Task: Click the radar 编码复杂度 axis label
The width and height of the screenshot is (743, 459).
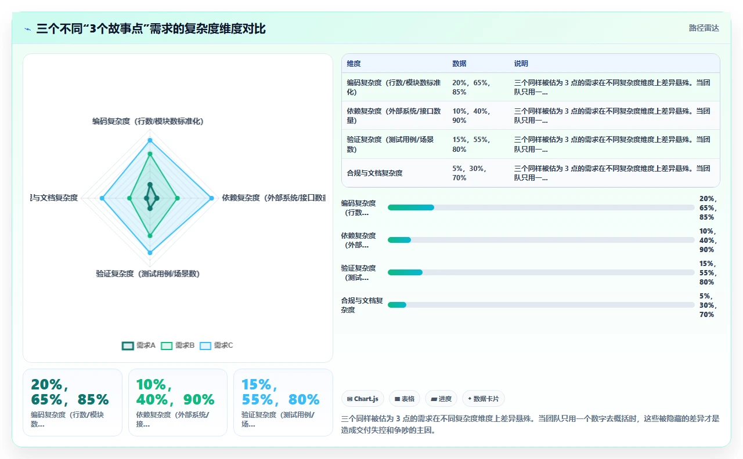Action: pos(148,121)
